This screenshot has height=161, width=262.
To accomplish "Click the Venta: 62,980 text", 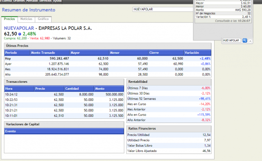I will (x=40, y=38).
